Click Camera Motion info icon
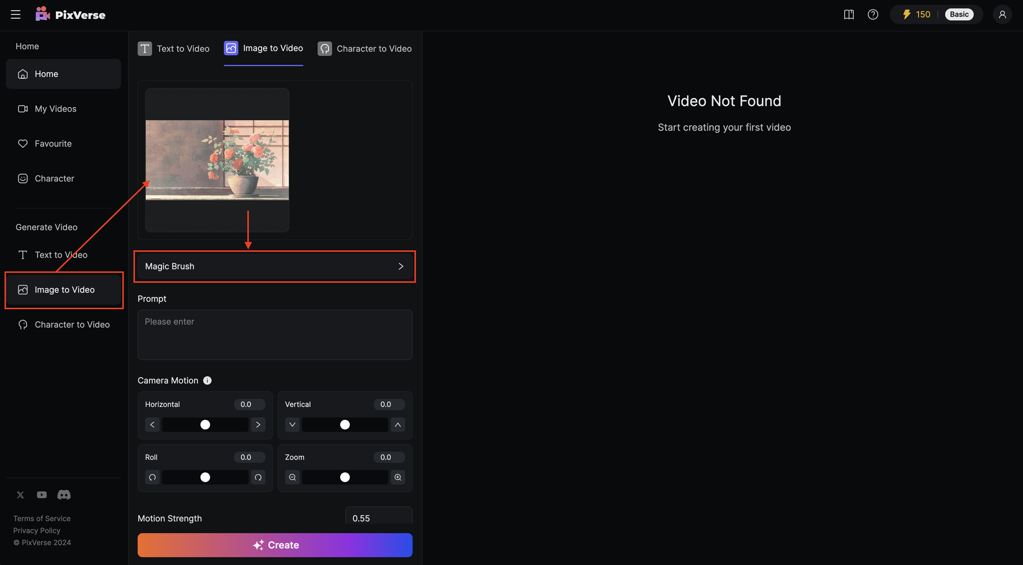The image size is (1023, 565). pos(207,380)
